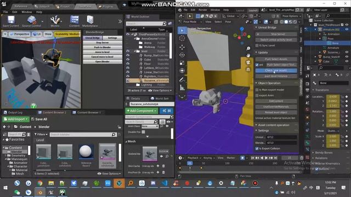This screenshot has width=351, height=197.
Task: Hide Armature.002 in Blender outliner
Action: (x=347, y=29)
